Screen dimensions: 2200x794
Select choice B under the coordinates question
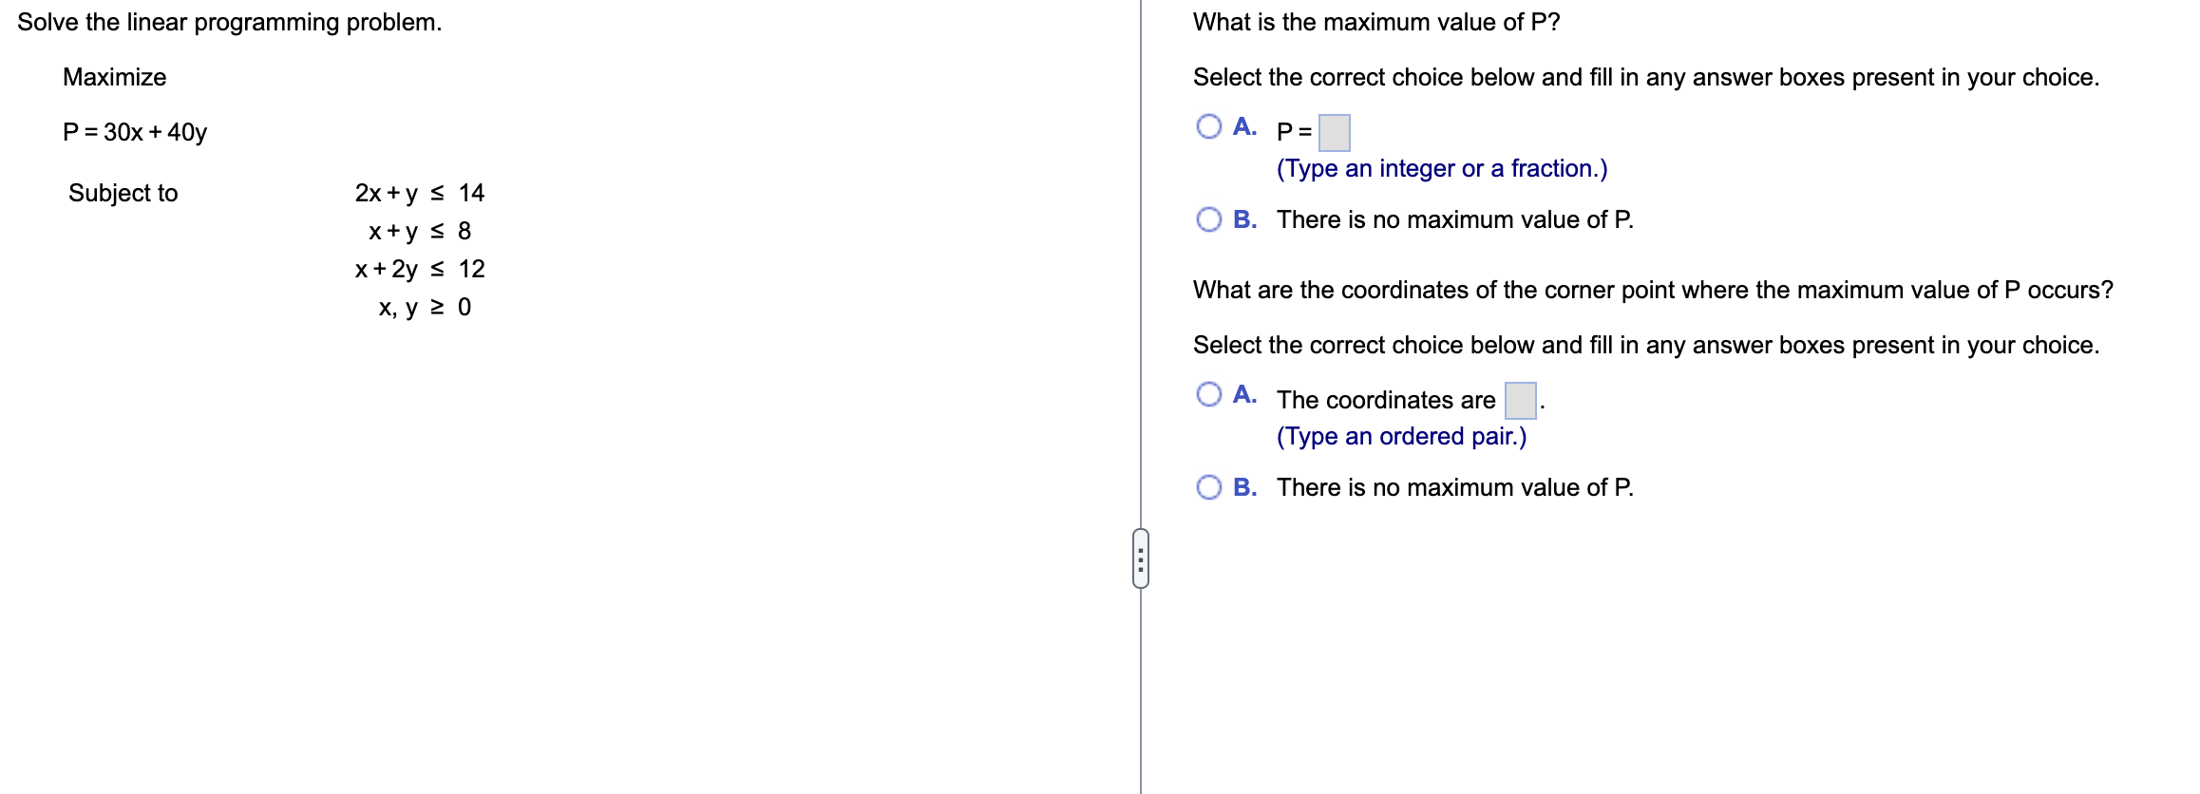click(1209, 486)
